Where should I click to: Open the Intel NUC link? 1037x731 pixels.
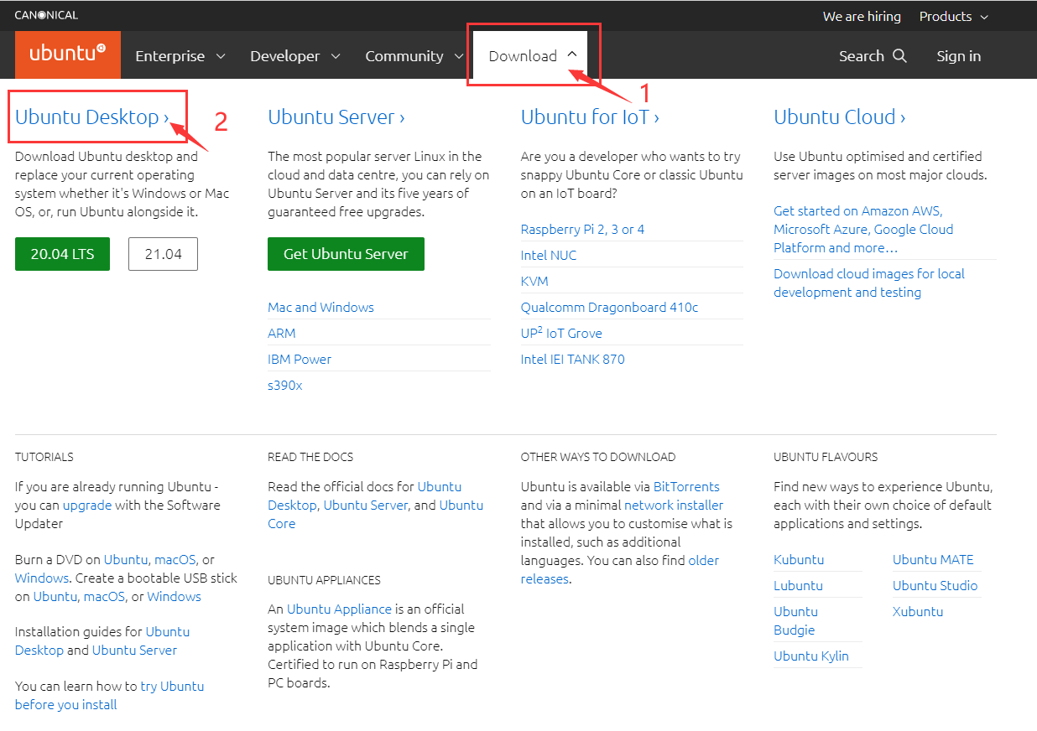pos(549,256)
